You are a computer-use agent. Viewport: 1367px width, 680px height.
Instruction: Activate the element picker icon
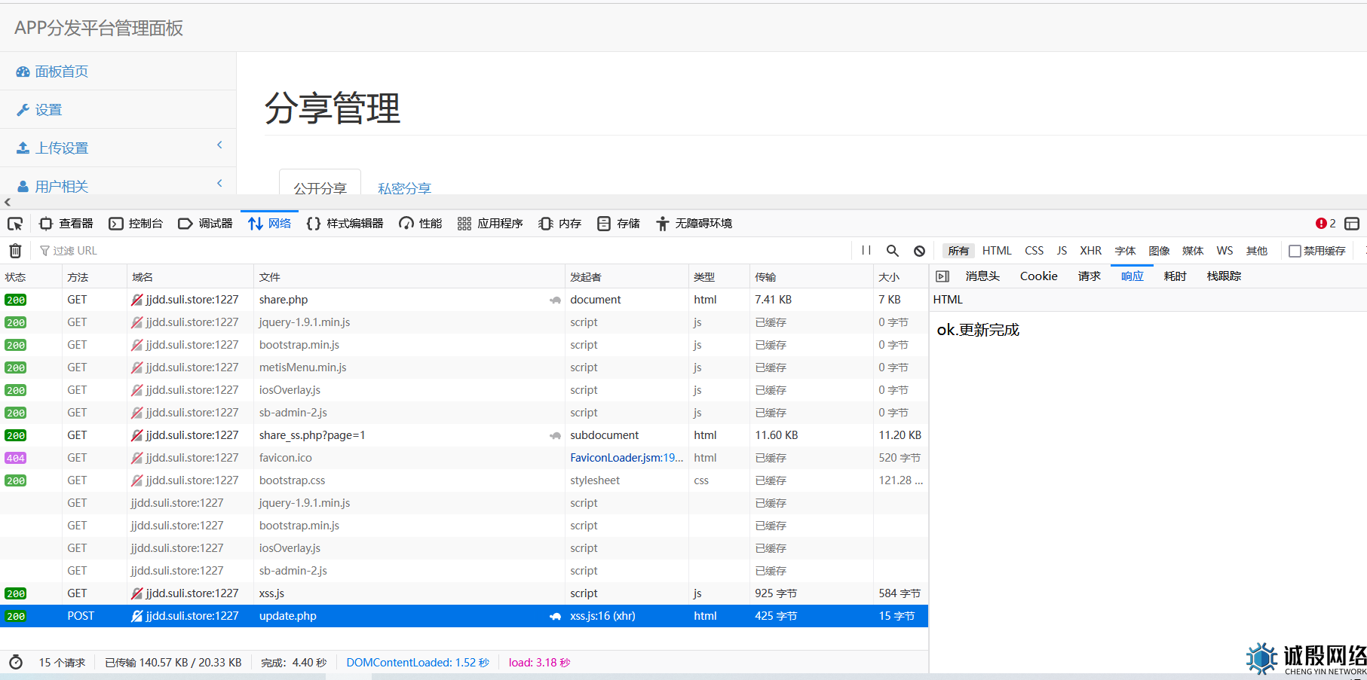pos(15,224)
